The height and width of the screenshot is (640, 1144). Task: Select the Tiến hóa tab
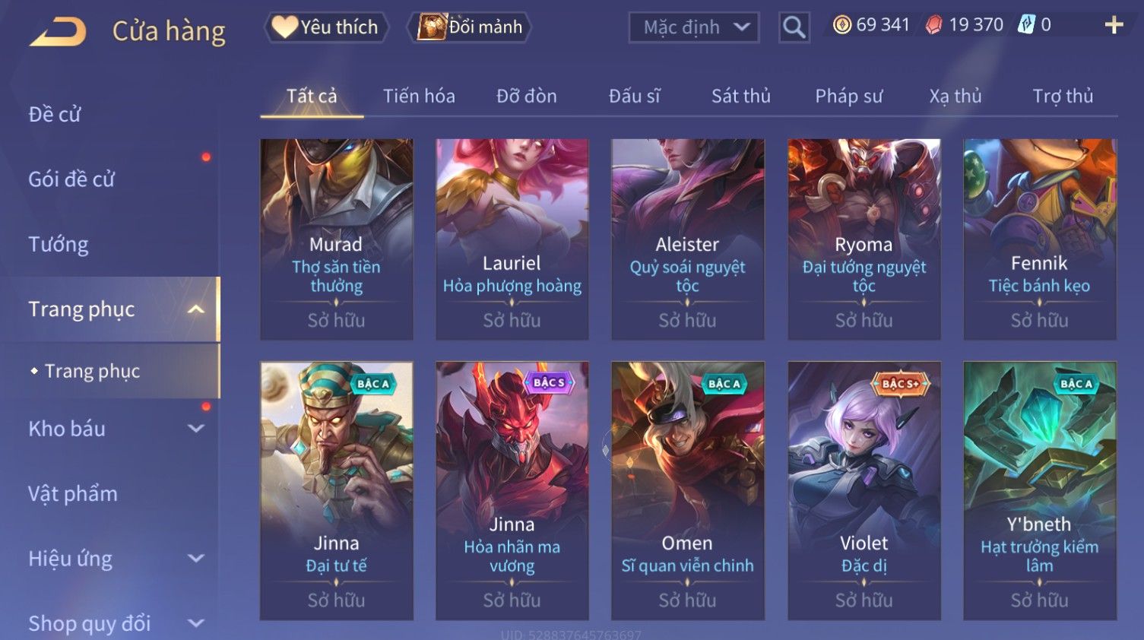point(419,97)
